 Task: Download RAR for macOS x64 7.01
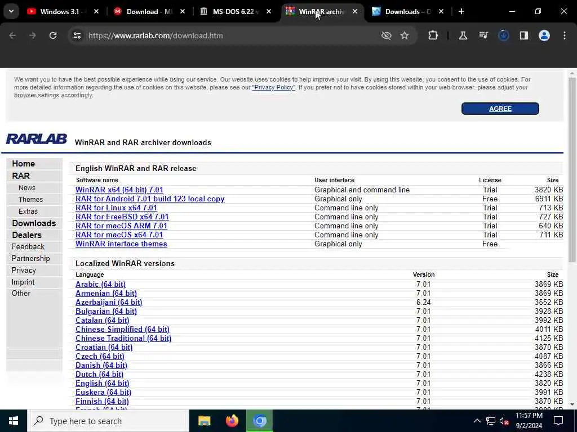click(119, 235)
